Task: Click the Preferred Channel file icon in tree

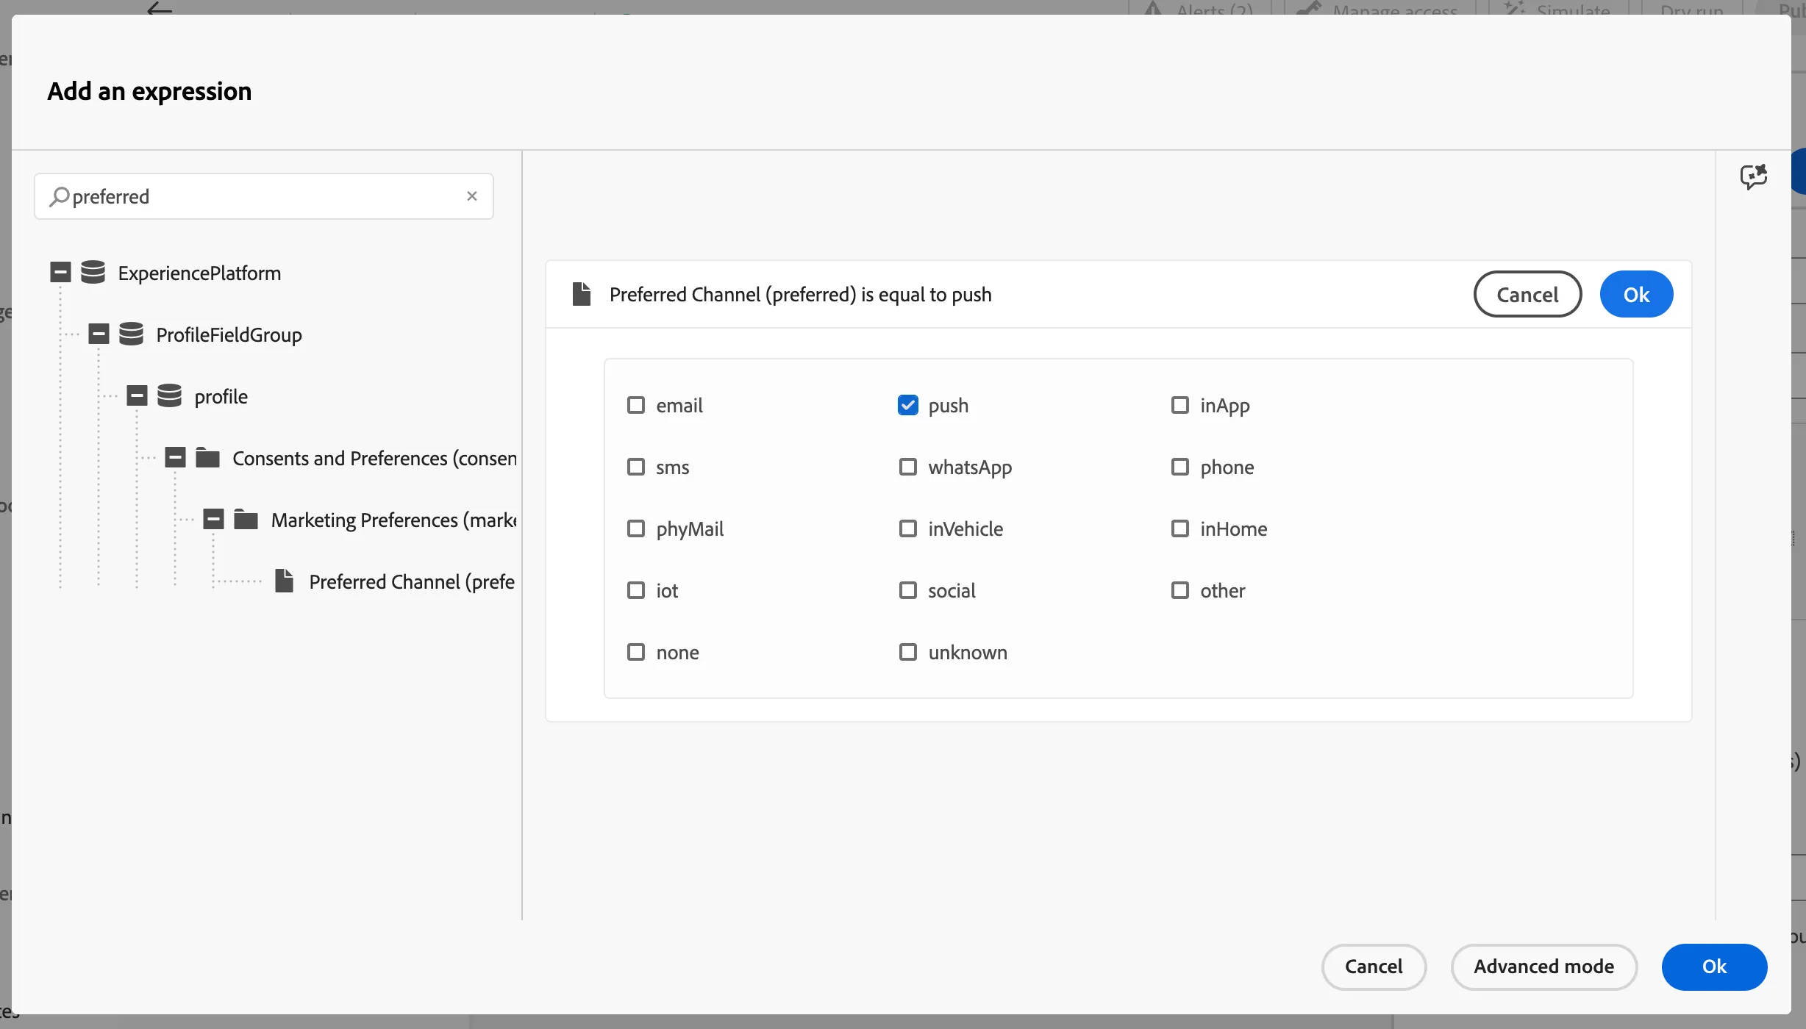Action: (x=285, y=581)
